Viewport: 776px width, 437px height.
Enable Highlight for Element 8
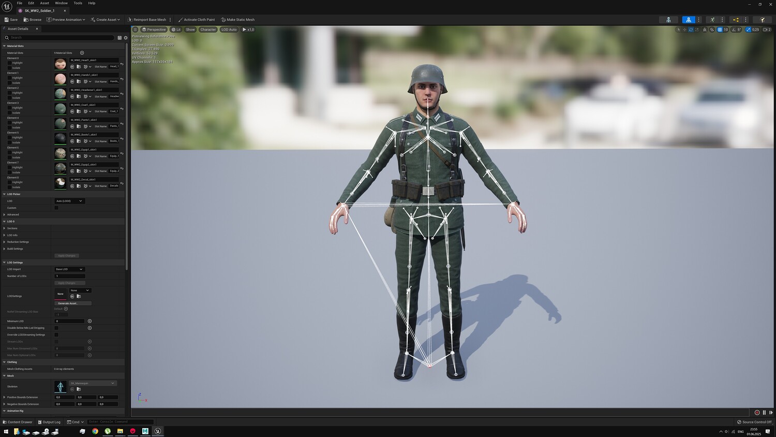click(x=9, y=182)
